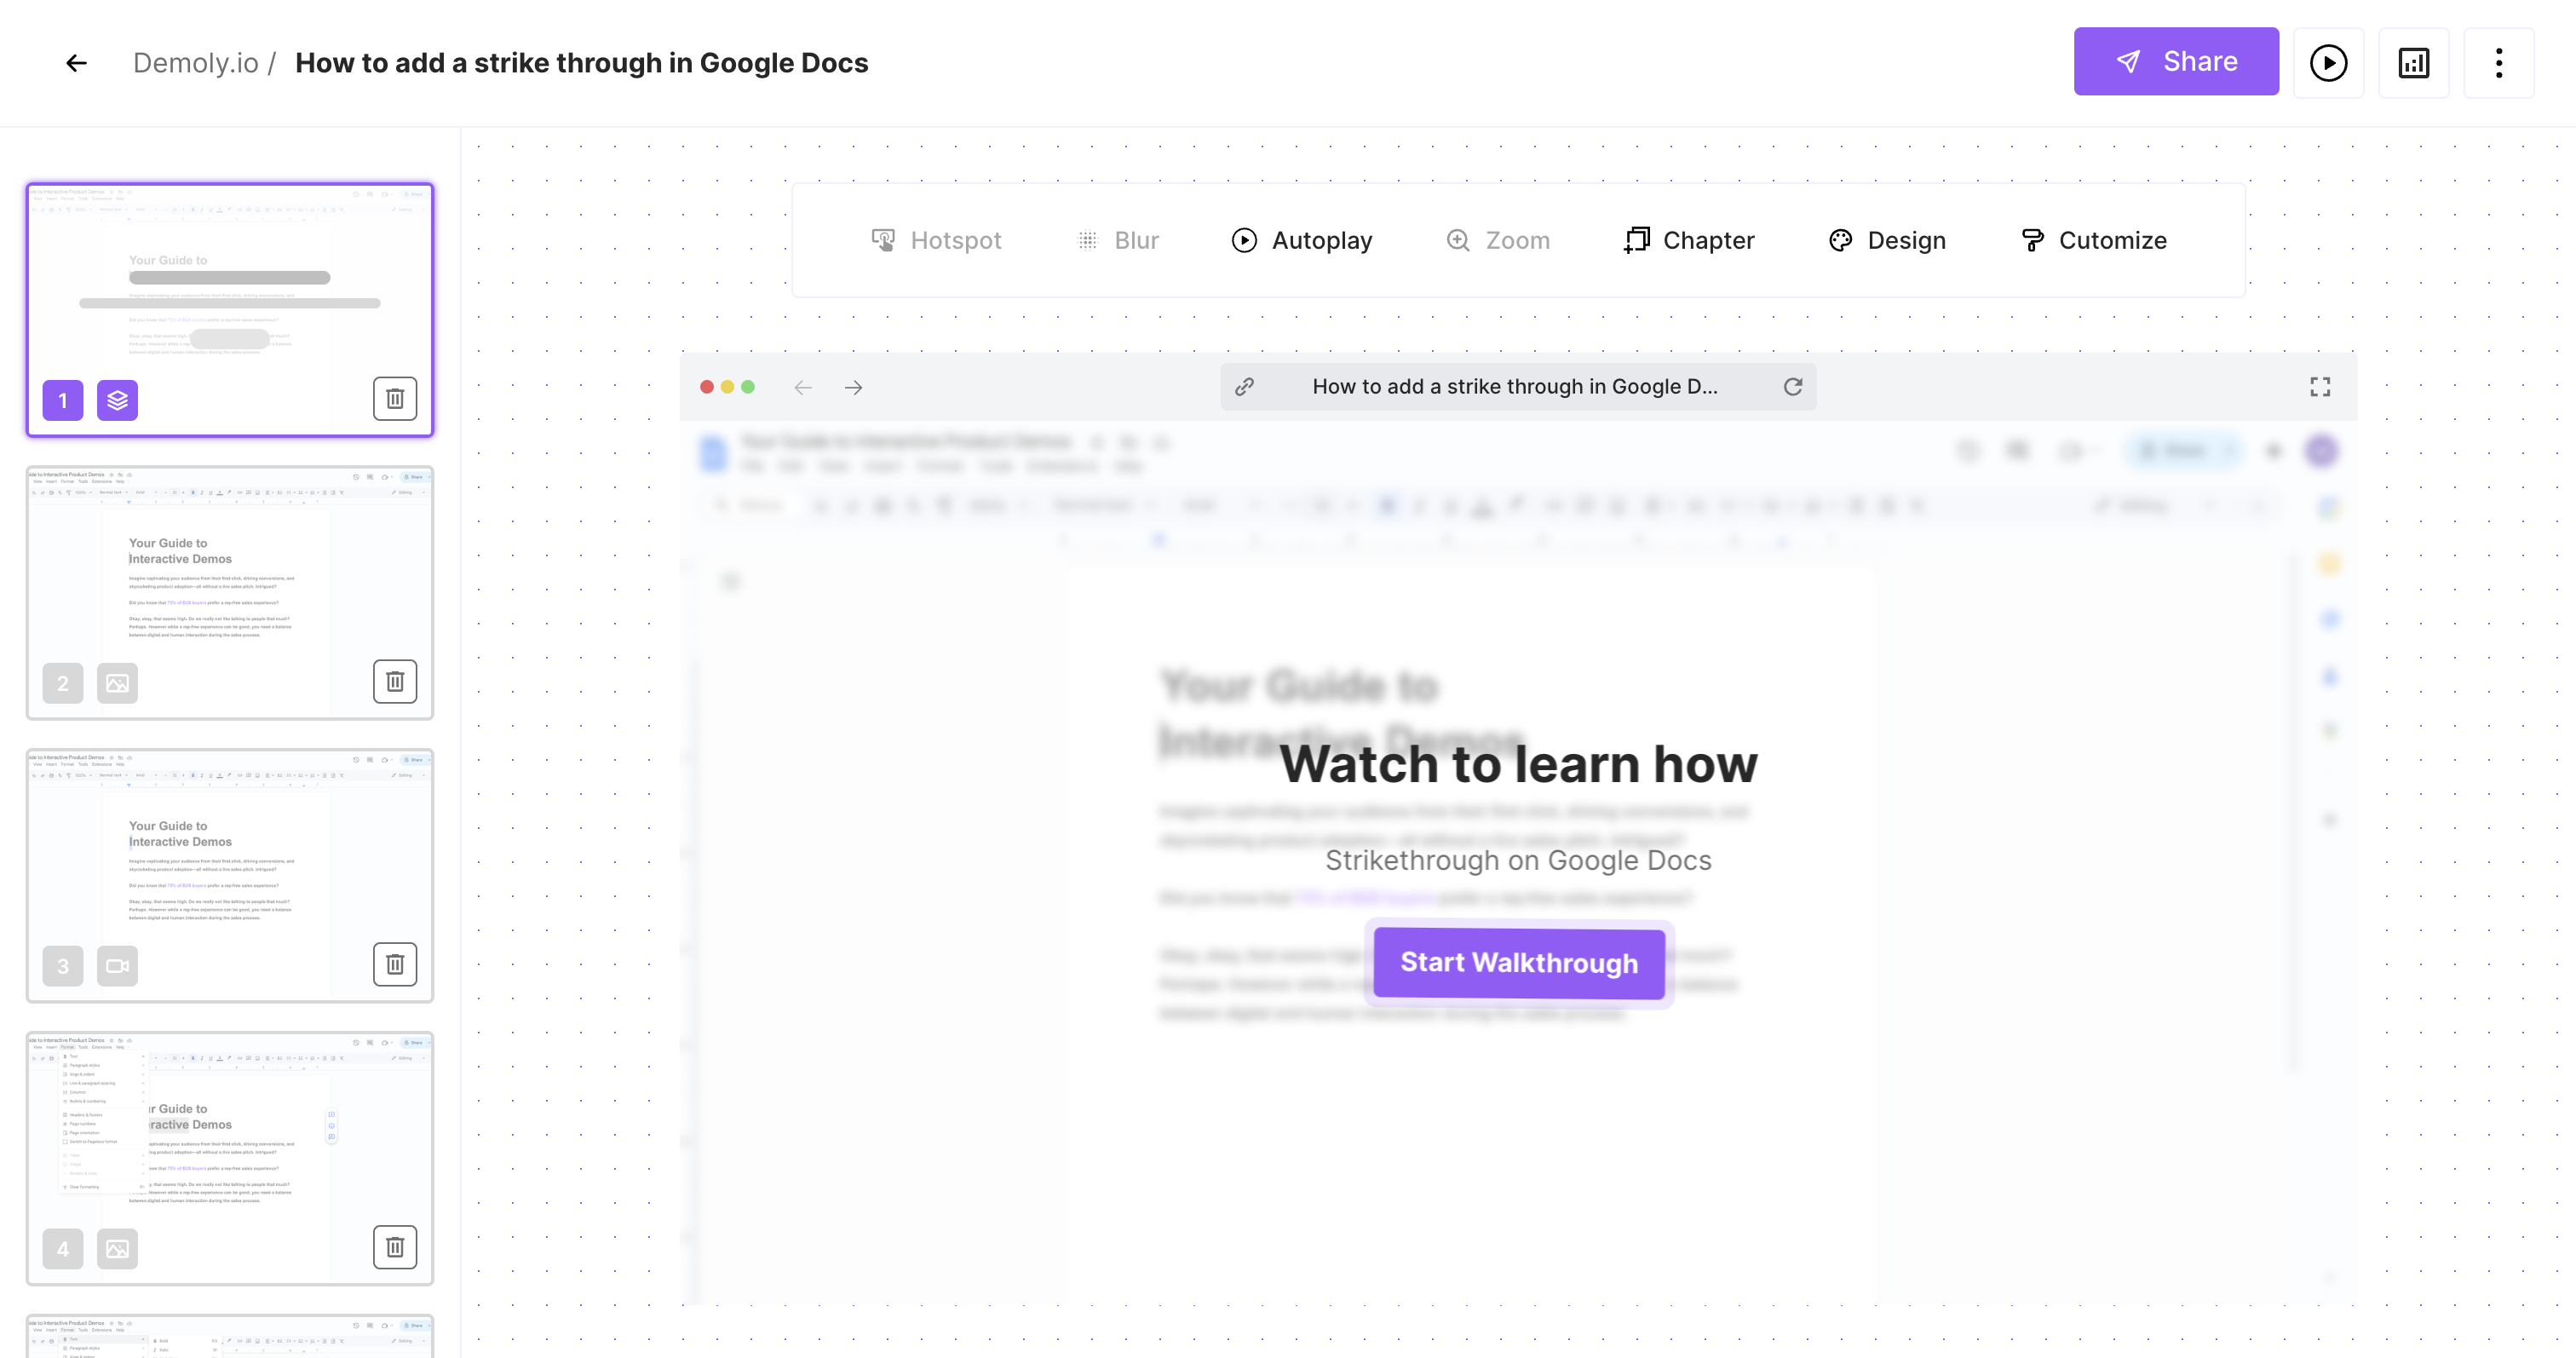The width and height of the screenshot is (2576, 1358).
Task: Click number badge 2 on second slide
Action: (63, 683)
